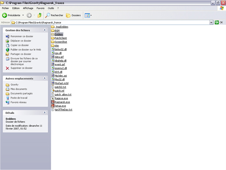Select the binkw32.dll file icon
Screen dimensions: 226x170
pos(53,49)
